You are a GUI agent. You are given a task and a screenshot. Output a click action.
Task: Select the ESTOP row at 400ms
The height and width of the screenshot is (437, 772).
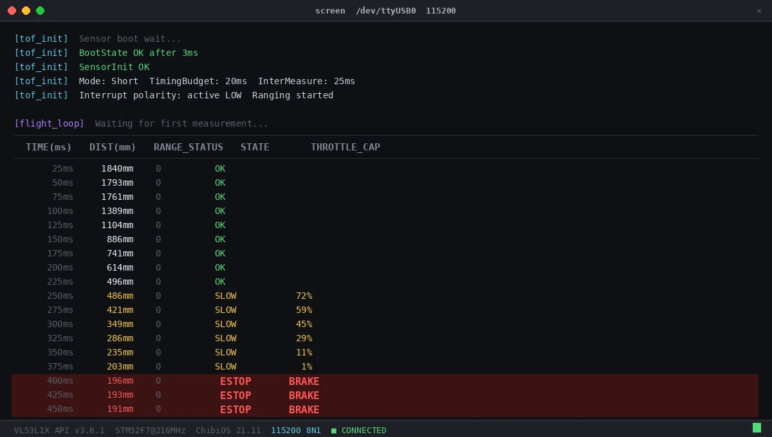[x=235, y=381]
